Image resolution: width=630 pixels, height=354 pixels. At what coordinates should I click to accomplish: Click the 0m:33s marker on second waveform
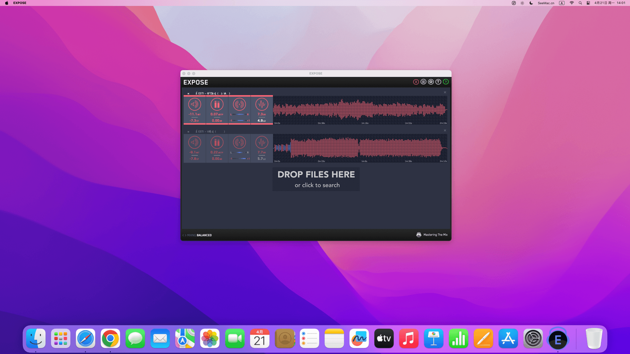[x=321, y=161]
